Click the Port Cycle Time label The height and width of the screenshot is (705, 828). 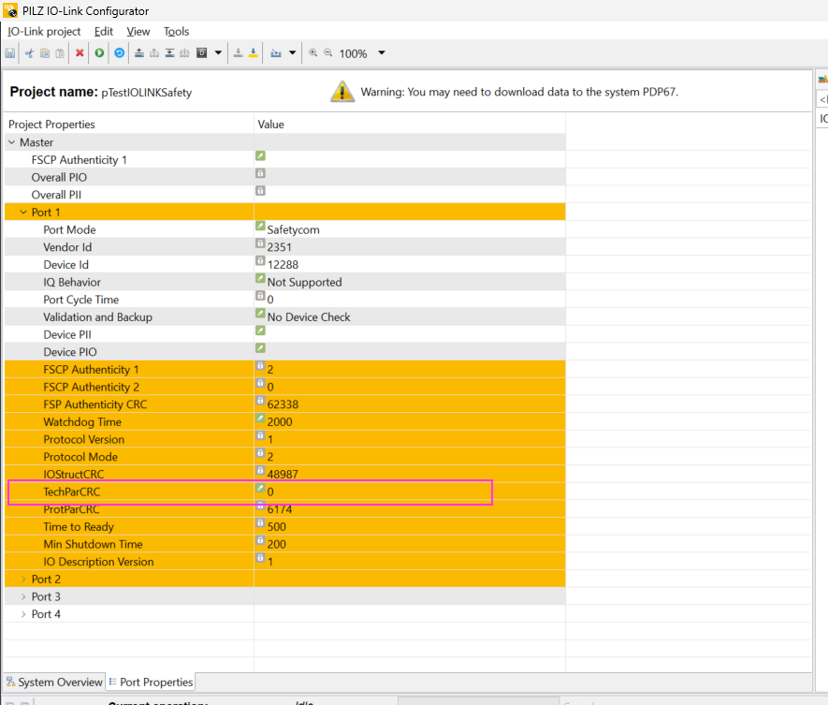pyautogui.click(x=80, y=300)
